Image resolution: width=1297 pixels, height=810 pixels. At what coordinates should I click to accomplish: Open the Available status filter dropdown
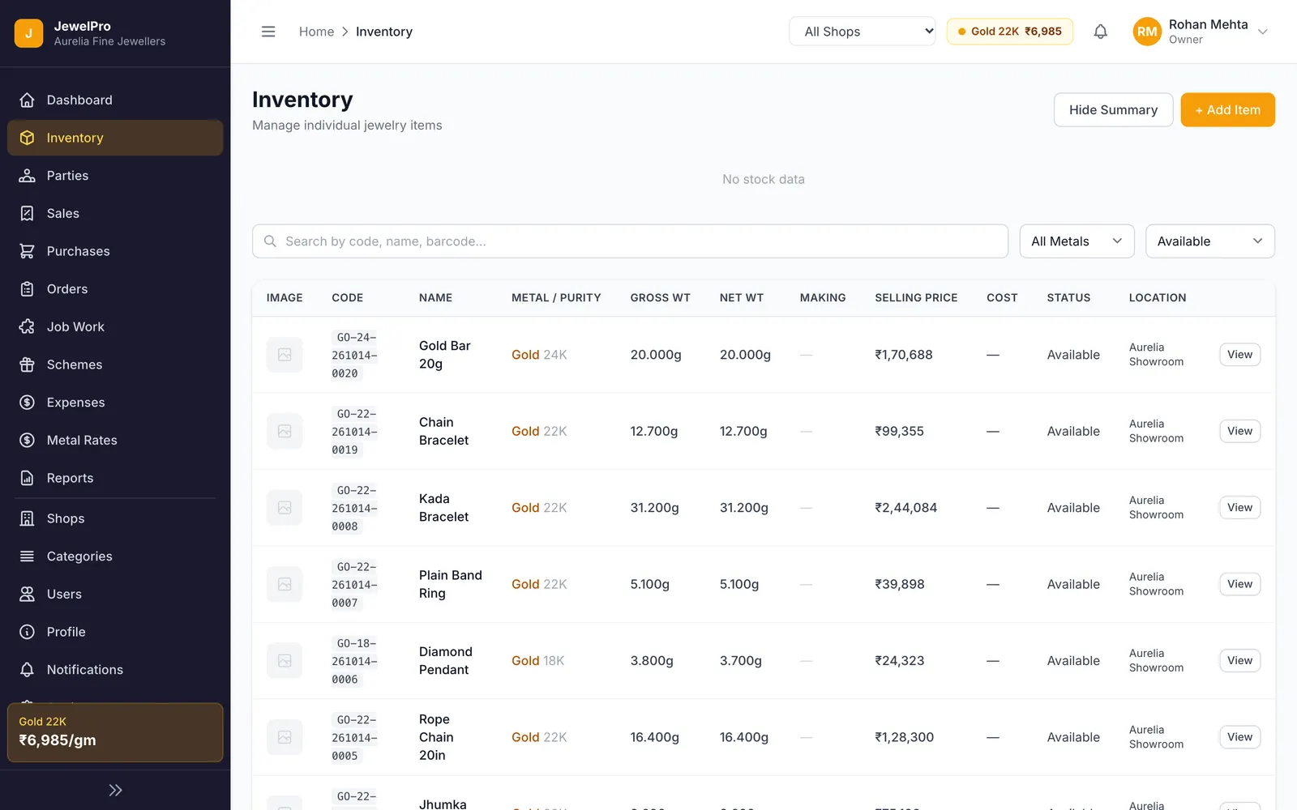tap(1209, 241)
